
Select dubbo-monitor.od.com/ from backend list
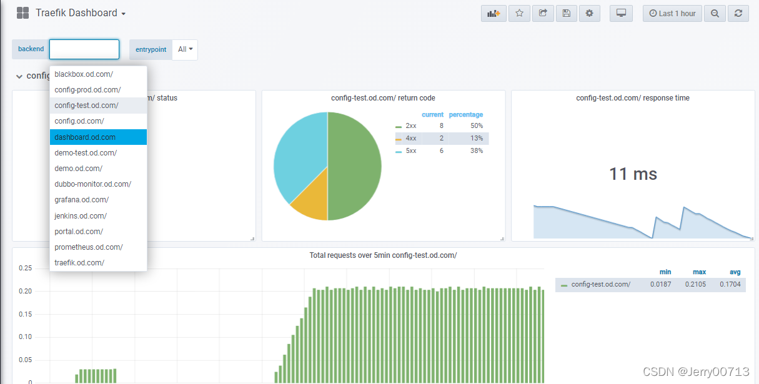click(98, 184)
